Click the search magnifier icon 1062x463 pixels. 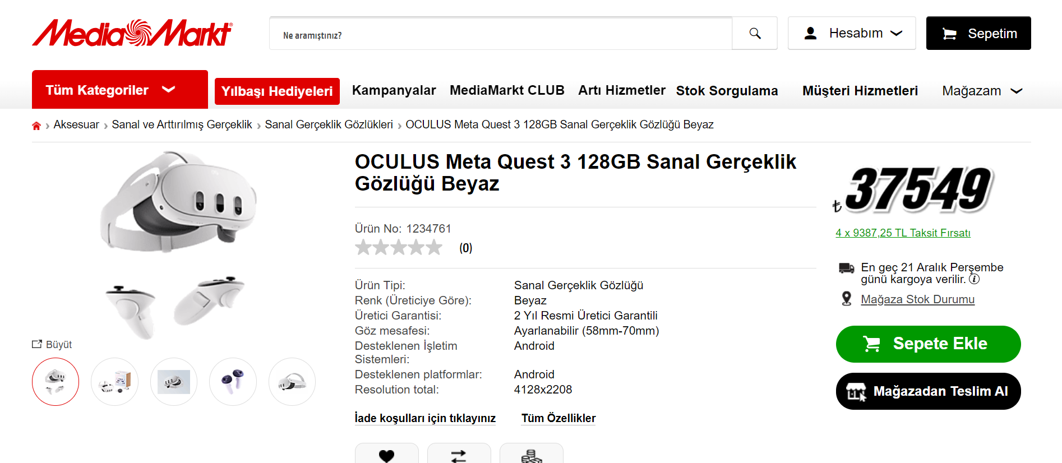[755, 34]
